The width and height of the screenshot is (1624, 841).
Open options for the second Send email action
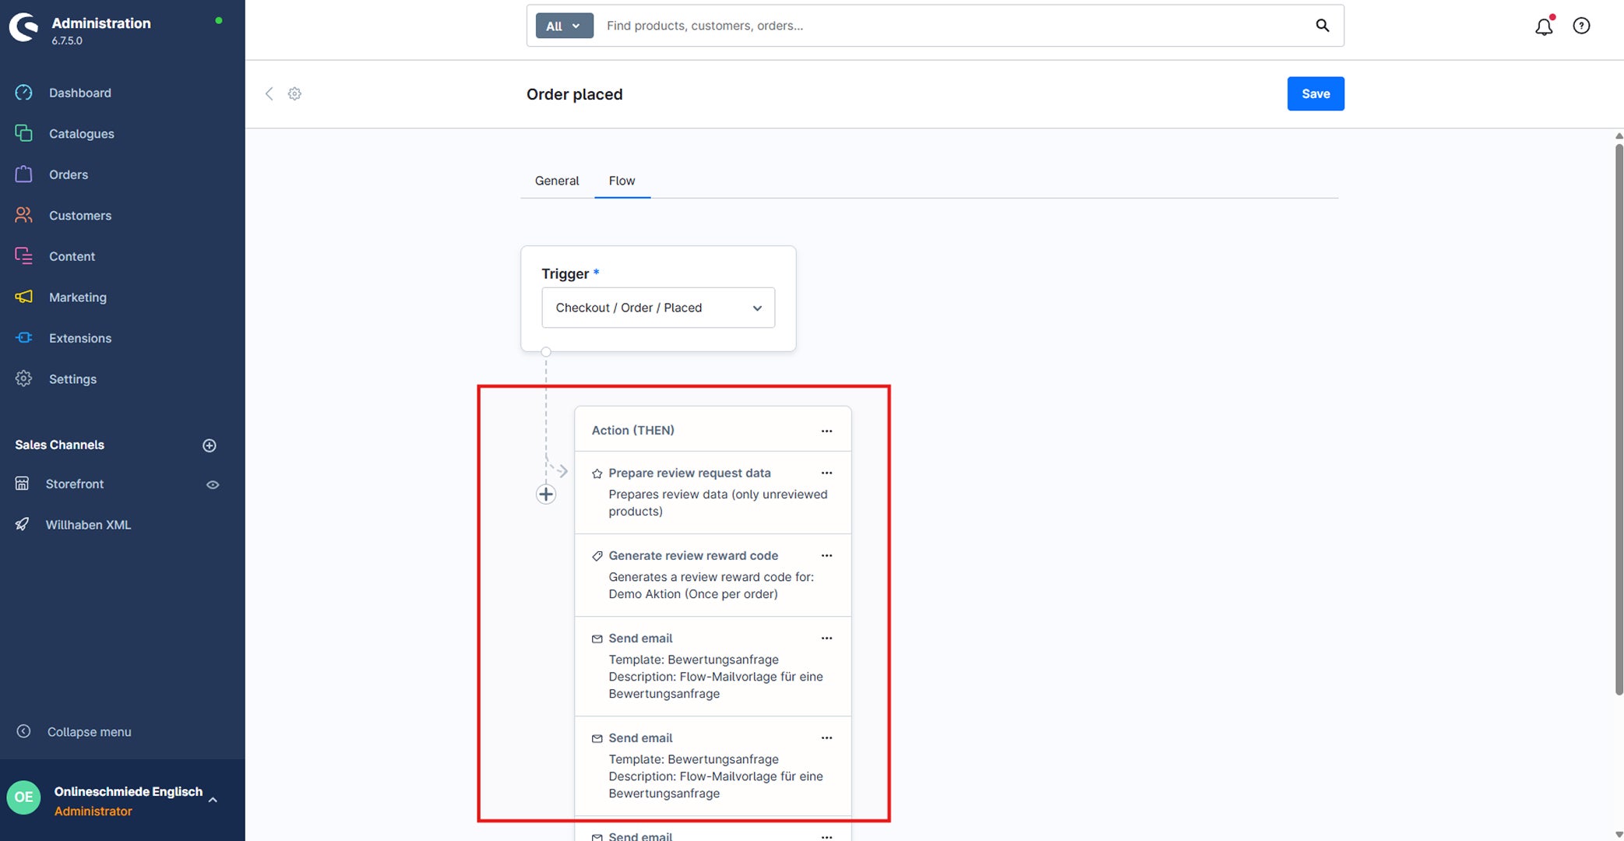tap(826, 737)
